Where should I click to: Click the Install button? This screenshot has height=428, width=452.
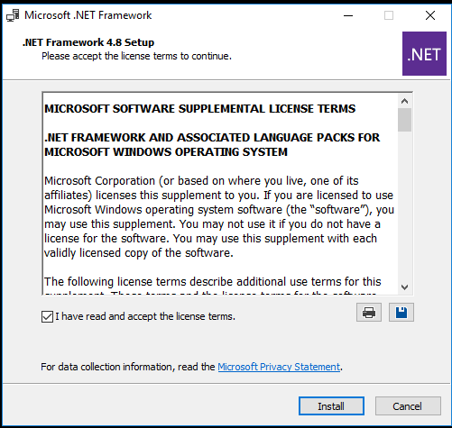(x=331, y=406)
